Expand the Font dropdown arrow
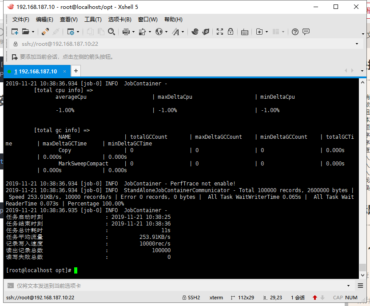The image size is (370, 306). click(x=183, y=32)
